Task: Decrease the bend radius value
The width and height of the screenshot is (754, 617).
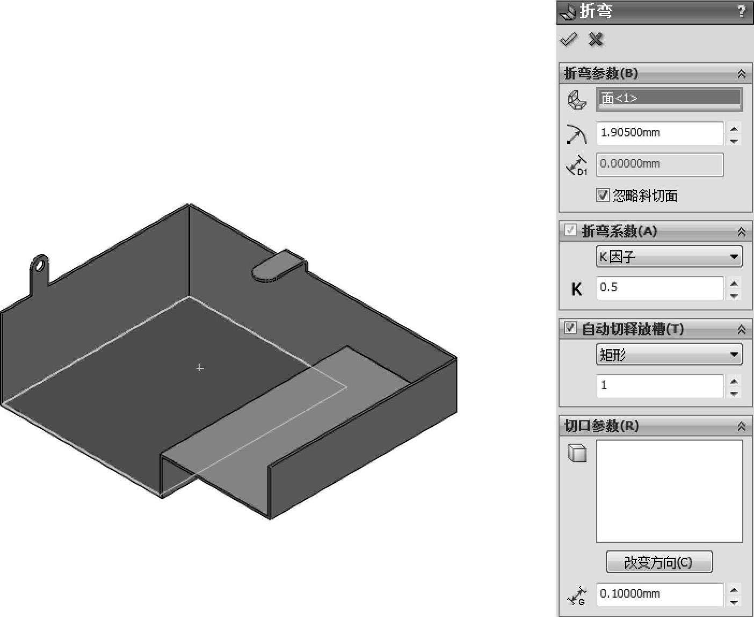Action: point(734,141)
